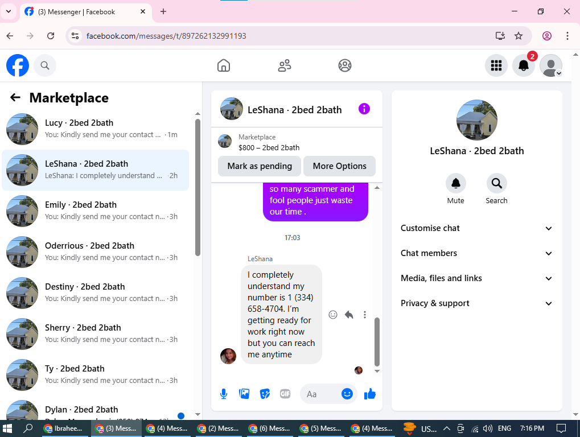580x437 pixels.
Task: Click the conversation list scrollbar
Action: tap(198, 187)
